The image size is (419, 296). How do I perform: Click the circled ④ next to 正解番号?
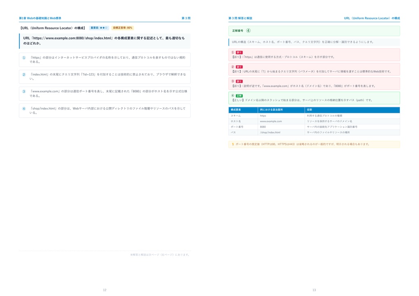coord(248,31)
